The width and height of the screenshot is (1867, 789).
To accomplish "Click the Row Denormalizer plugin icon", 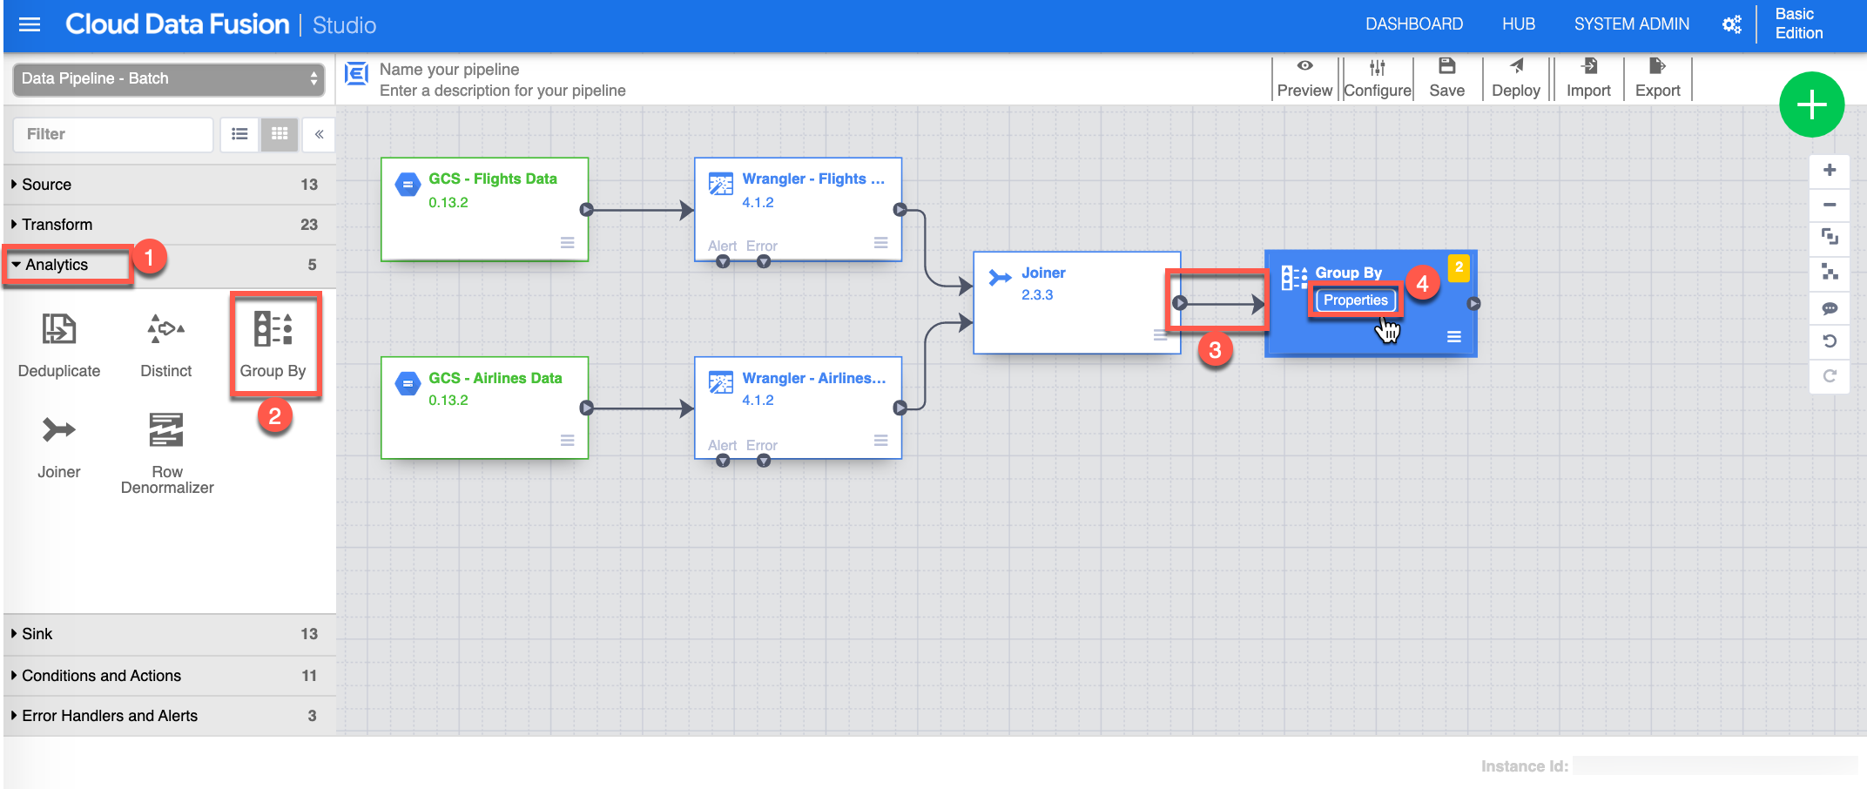I will tap(166, 431).
